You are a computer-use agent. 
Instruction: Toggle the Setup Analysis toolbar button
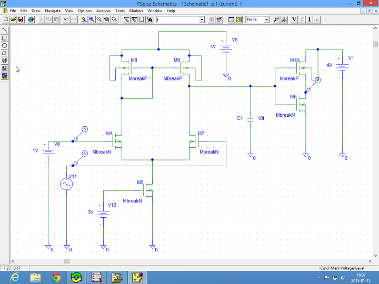click(x=231, y=19)
